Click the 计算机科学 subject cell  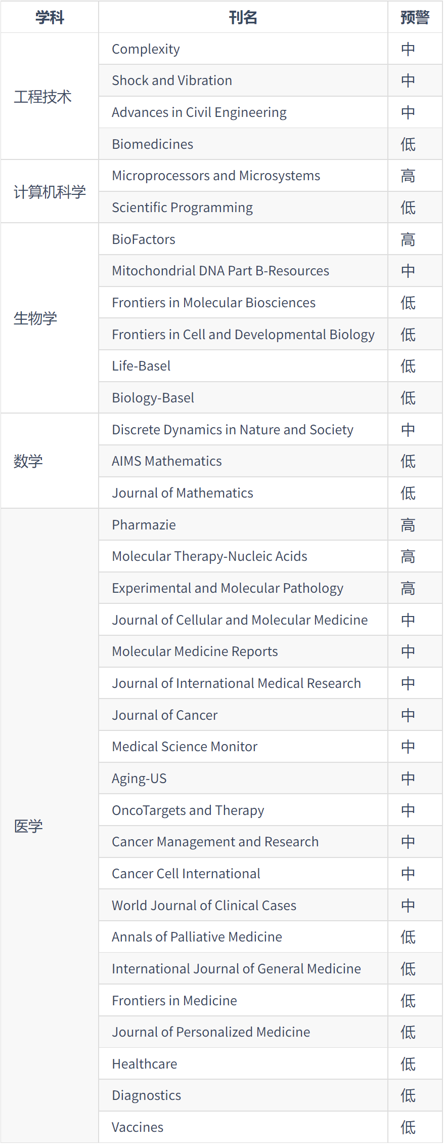pos(50,192)
